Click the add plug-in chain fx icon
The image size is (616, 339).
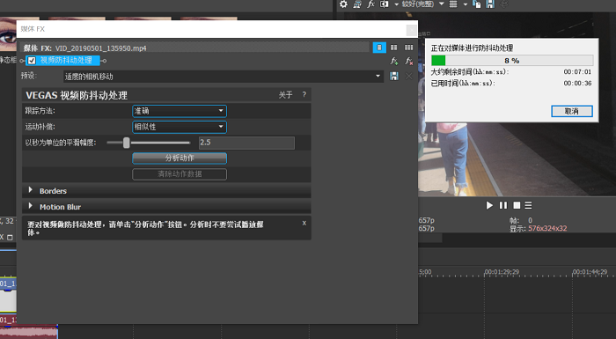click(x=393, y=61)
